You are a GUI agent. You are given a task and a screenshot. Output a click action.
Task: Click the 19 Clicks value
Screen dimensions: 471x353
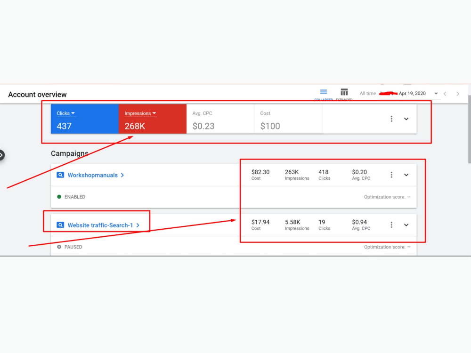point(322,222)
